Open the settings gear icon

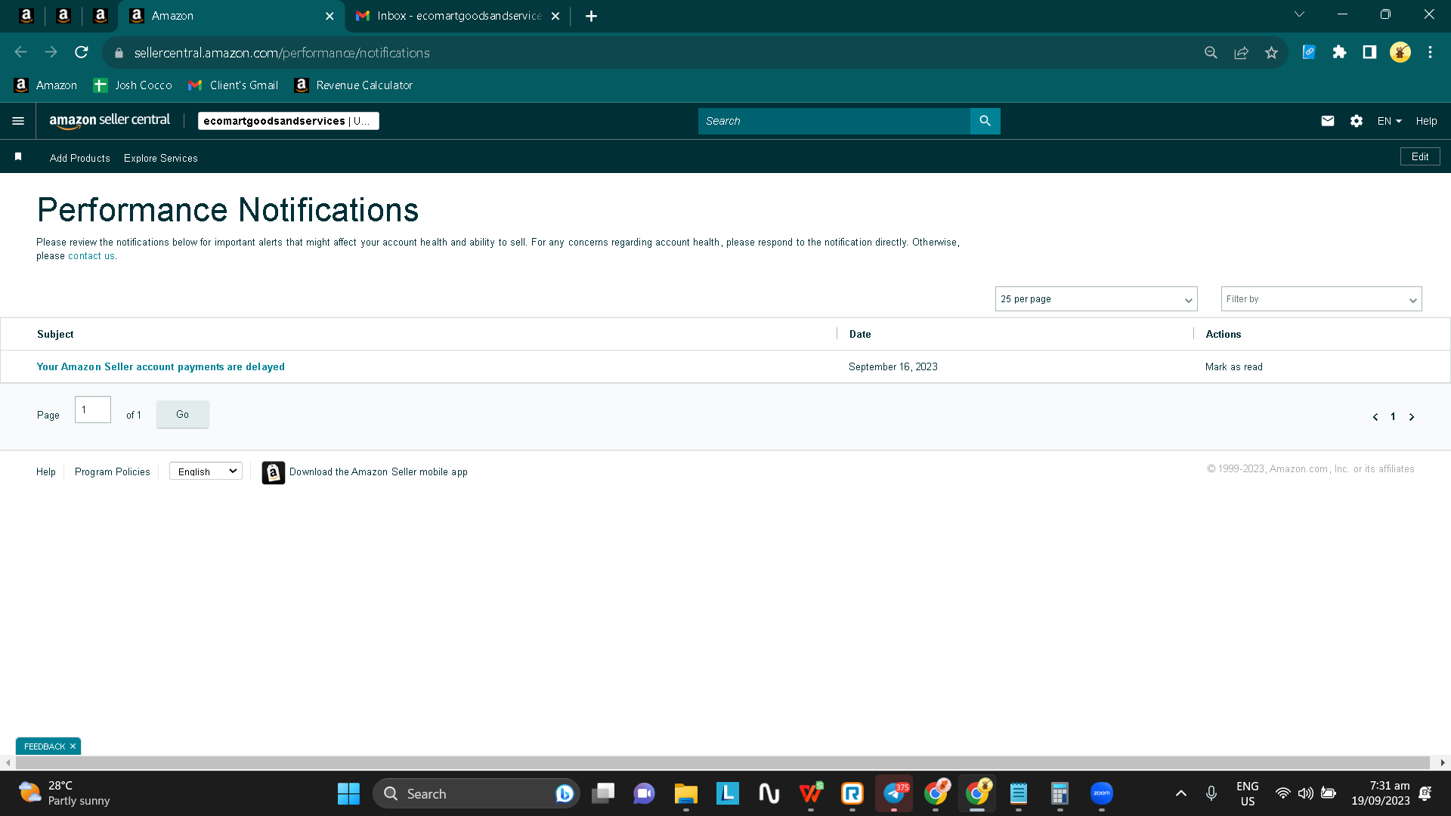click(x=1357, y=121)
